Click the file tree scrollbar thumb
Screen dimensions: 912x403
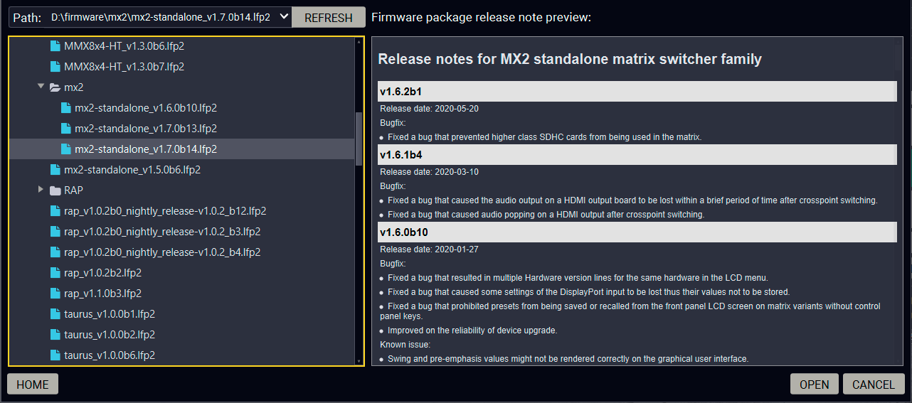point(359,139)
